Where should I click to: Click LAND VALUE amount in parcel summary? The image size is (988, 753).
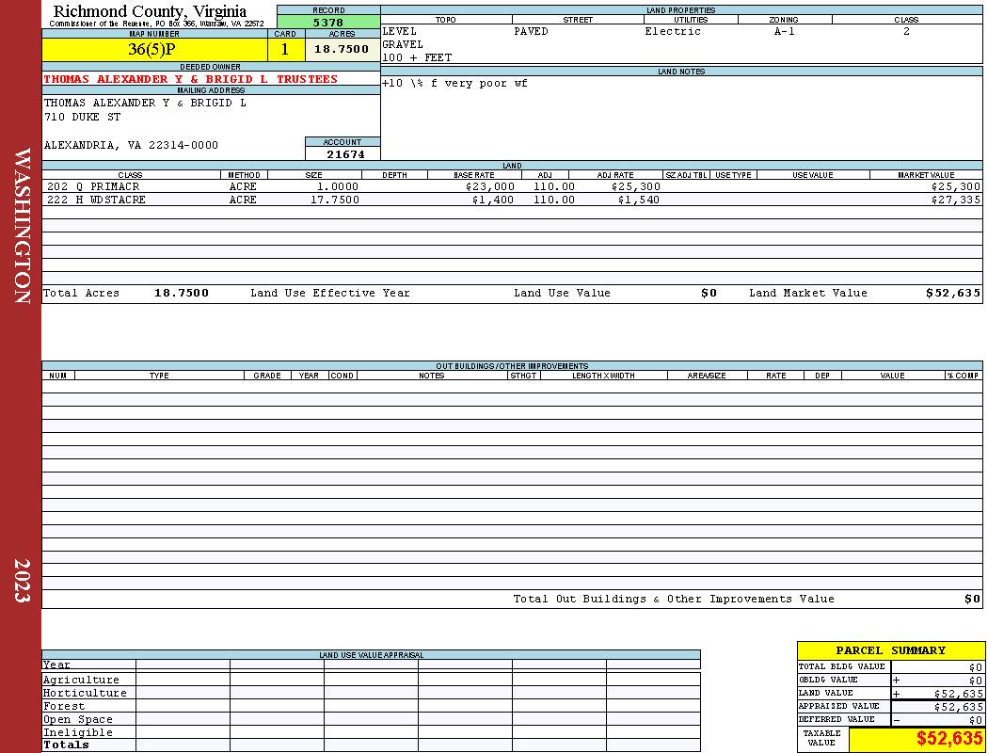tap(958, 694)
